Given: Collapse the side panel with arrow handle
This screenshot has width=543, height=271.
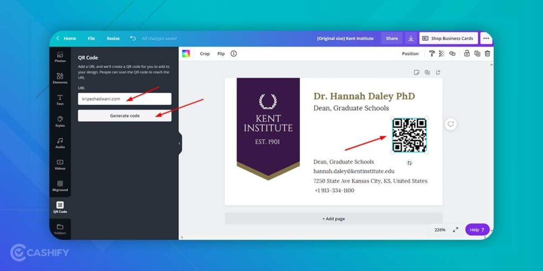Looking at the screenshot, I should pos(179,143).
